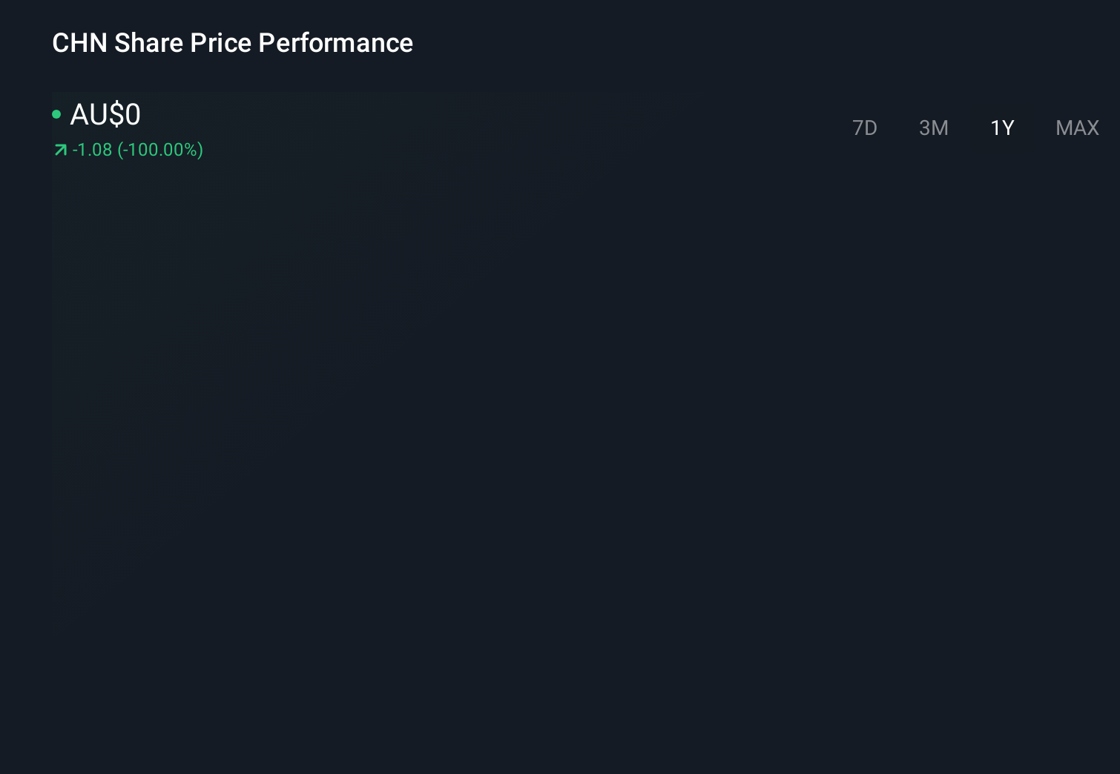The width and height of the screenshot is (1120, 774).
Task: Click the live price status dot
Action: (56, 114)
